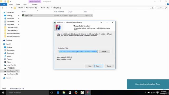Select the Application Tools contextual tab
The height and width of the screenshot is (95, 169).
[x=35, y=1]
